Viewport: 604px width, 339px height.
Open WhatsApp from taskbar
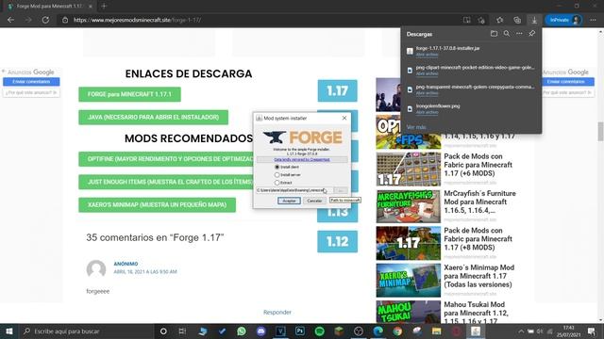[x=242, y=331]
